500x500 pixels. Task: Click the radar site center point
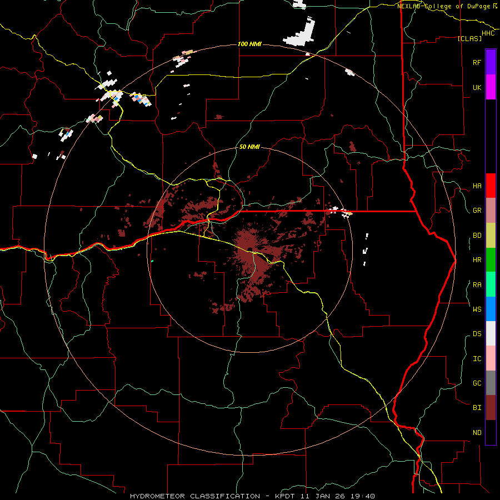[x=249, y=249]
